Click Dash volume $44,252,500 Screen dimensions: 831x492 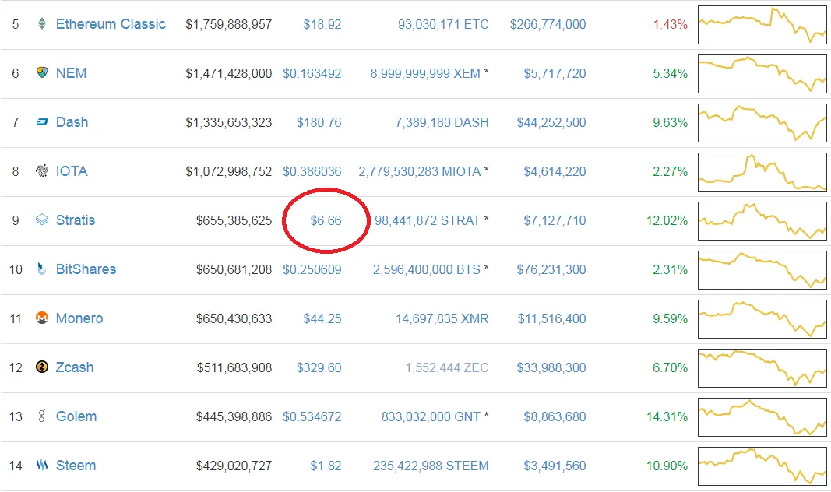pos(551,122)
